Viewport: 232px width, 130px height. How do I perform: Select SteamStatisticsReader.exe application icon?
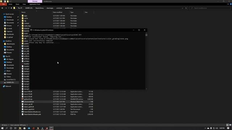(22, 112)
